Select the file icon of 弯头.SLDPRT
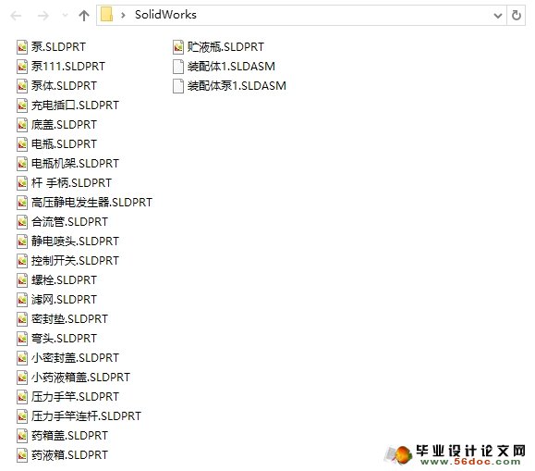 [22, 340]
